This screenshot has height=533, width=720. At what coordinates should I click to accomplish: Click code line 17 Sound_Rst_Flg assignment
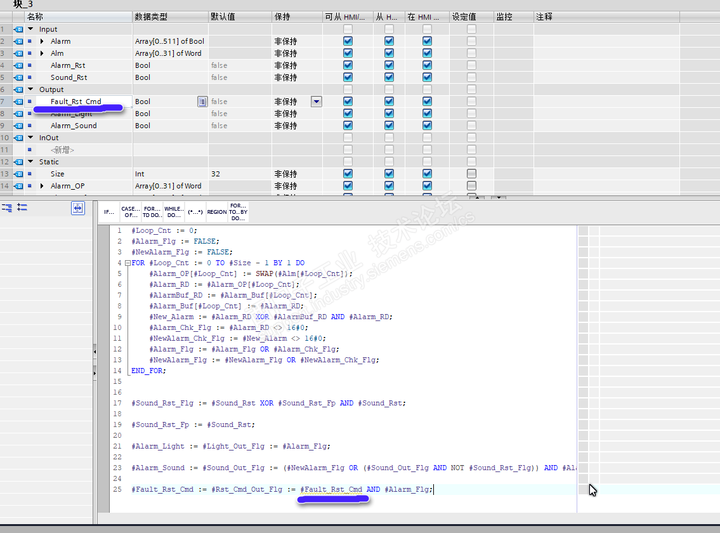(x=268, y=403)
